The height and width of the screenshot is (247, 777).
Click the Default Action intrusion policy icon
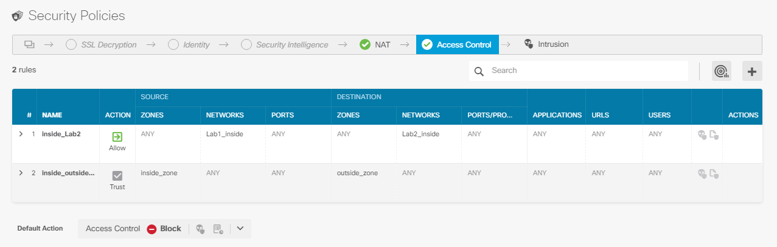pyautogui.click(x=200, y=229)
